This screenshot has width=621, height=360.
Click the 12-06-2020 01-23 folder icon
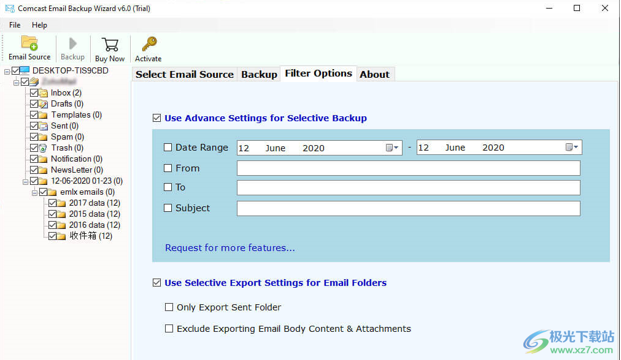coord(44,181)
